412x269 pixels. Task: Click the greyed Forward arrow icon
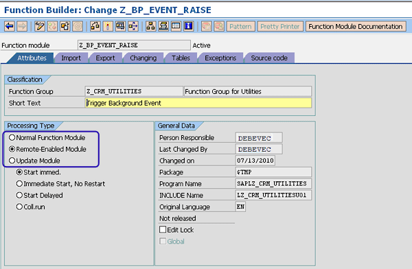point(22,26)
